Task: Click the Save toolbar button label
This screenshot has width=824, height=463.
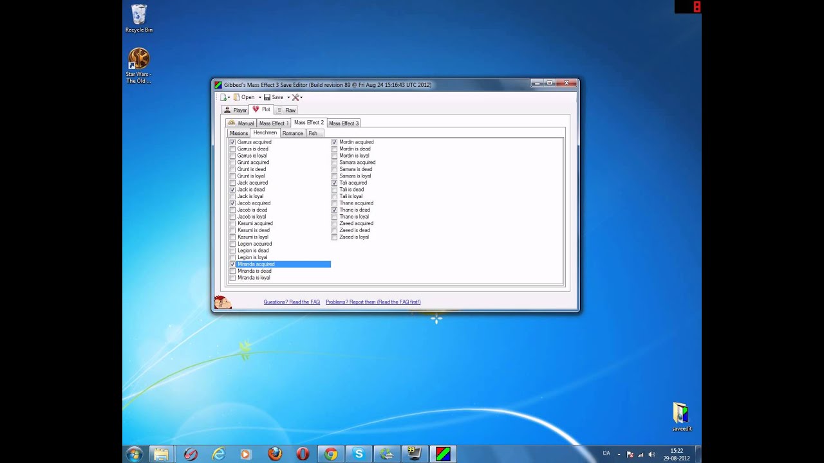Action: click(277, 97)
